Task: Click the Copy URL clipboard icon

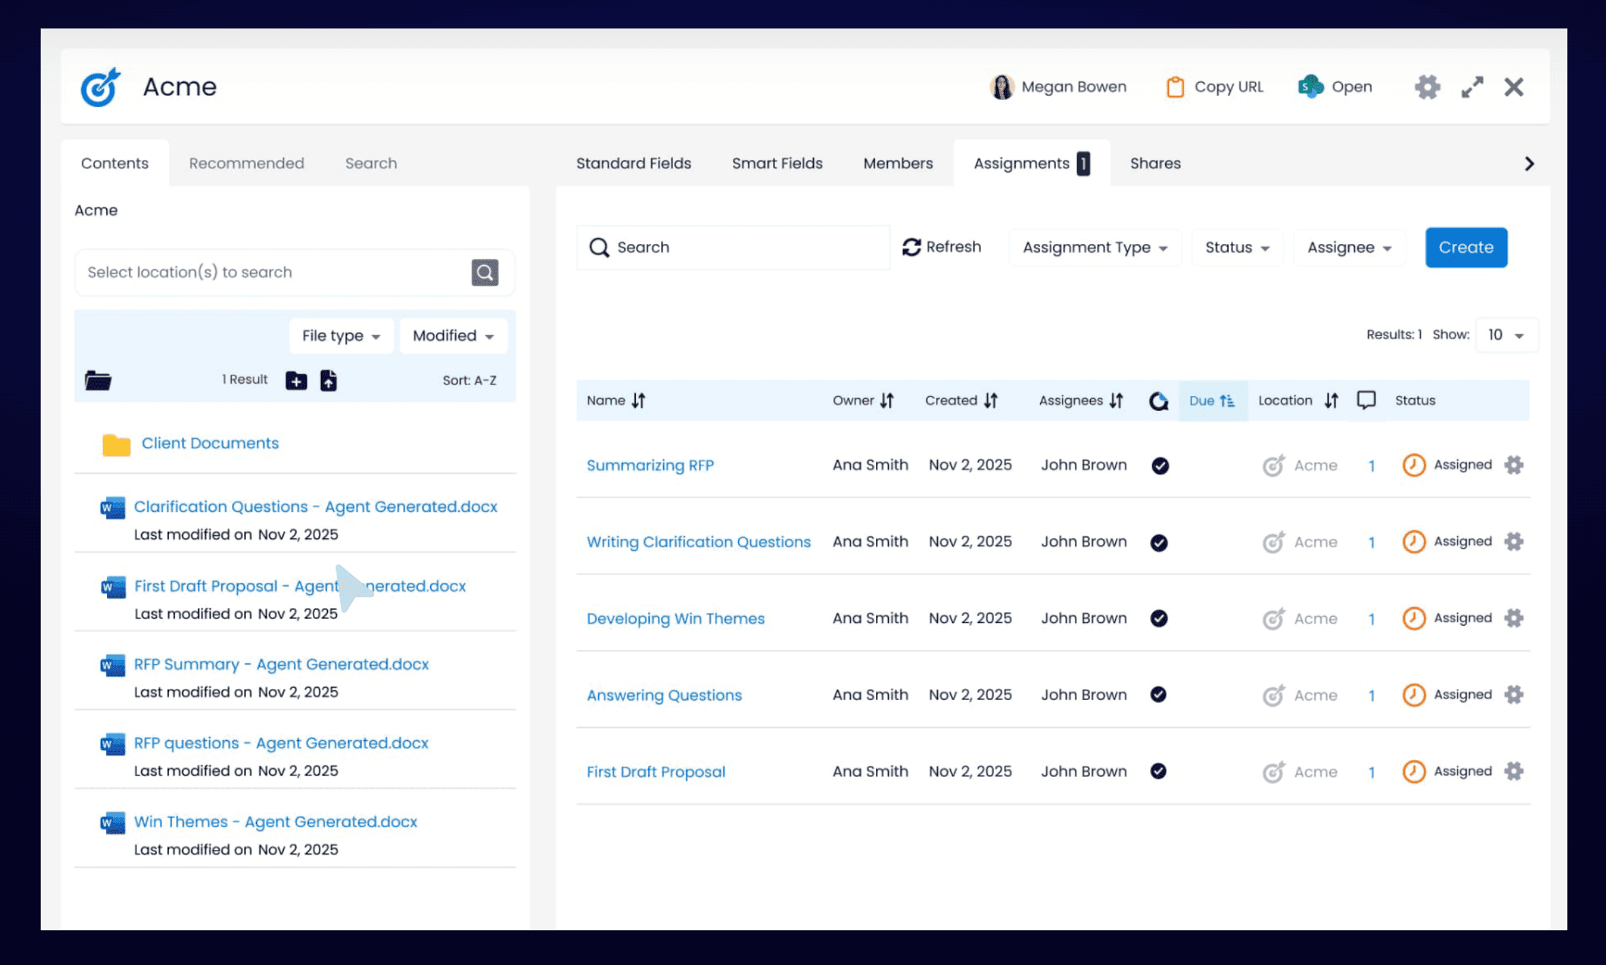Action: 1175,87
